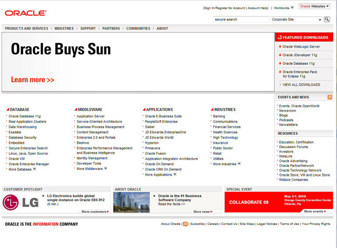
Task: Open Newsroom link
Action: 288,111
